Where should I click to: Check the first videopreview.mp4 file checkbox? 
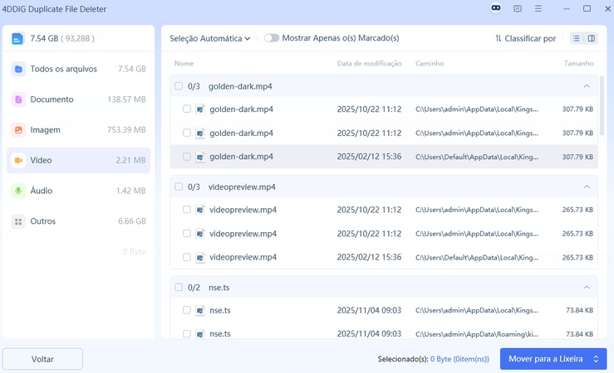(187, 210)
